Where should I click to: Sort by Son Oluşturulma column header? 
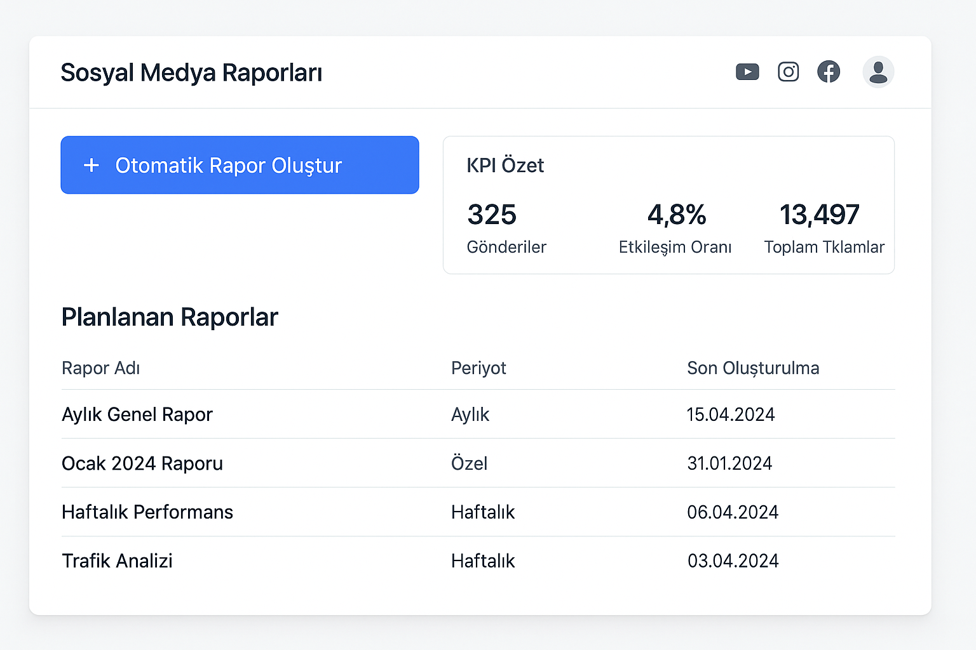coord(753,368)
